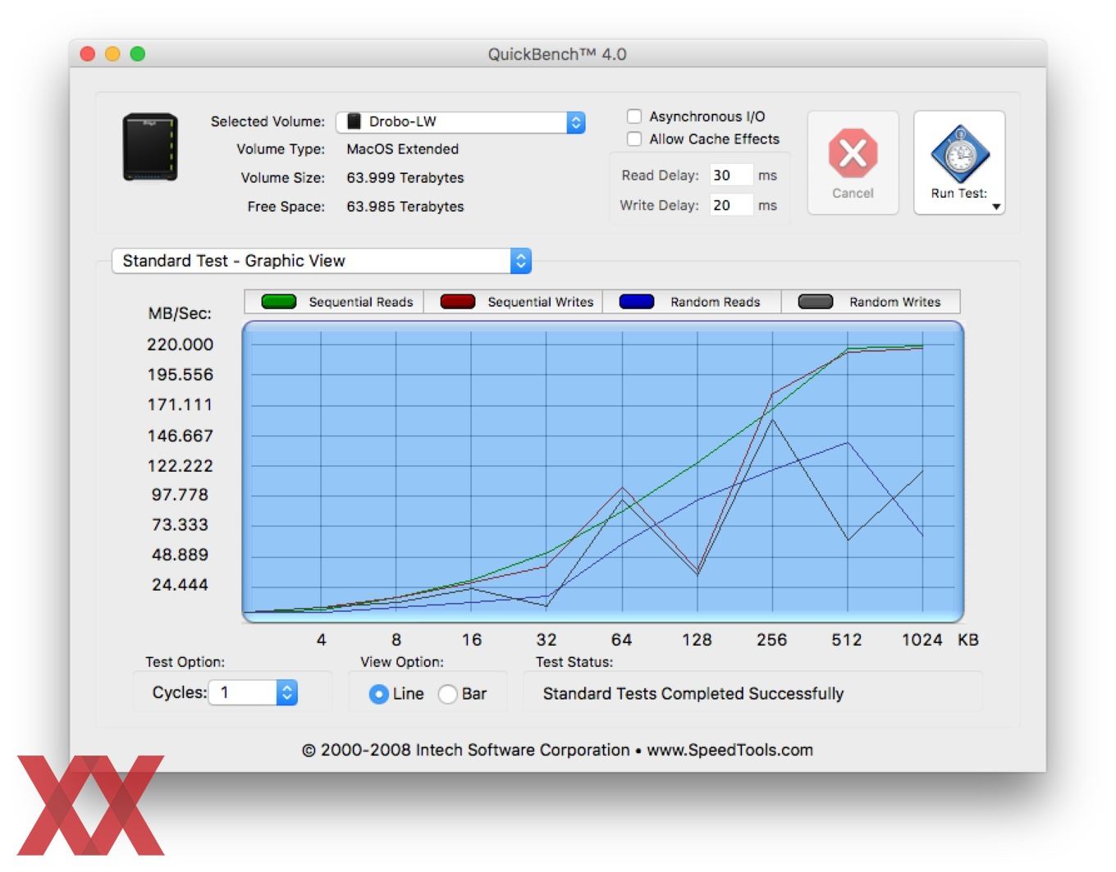
Task: Click the blue Random Reads swatch
Action: point(637,301)
